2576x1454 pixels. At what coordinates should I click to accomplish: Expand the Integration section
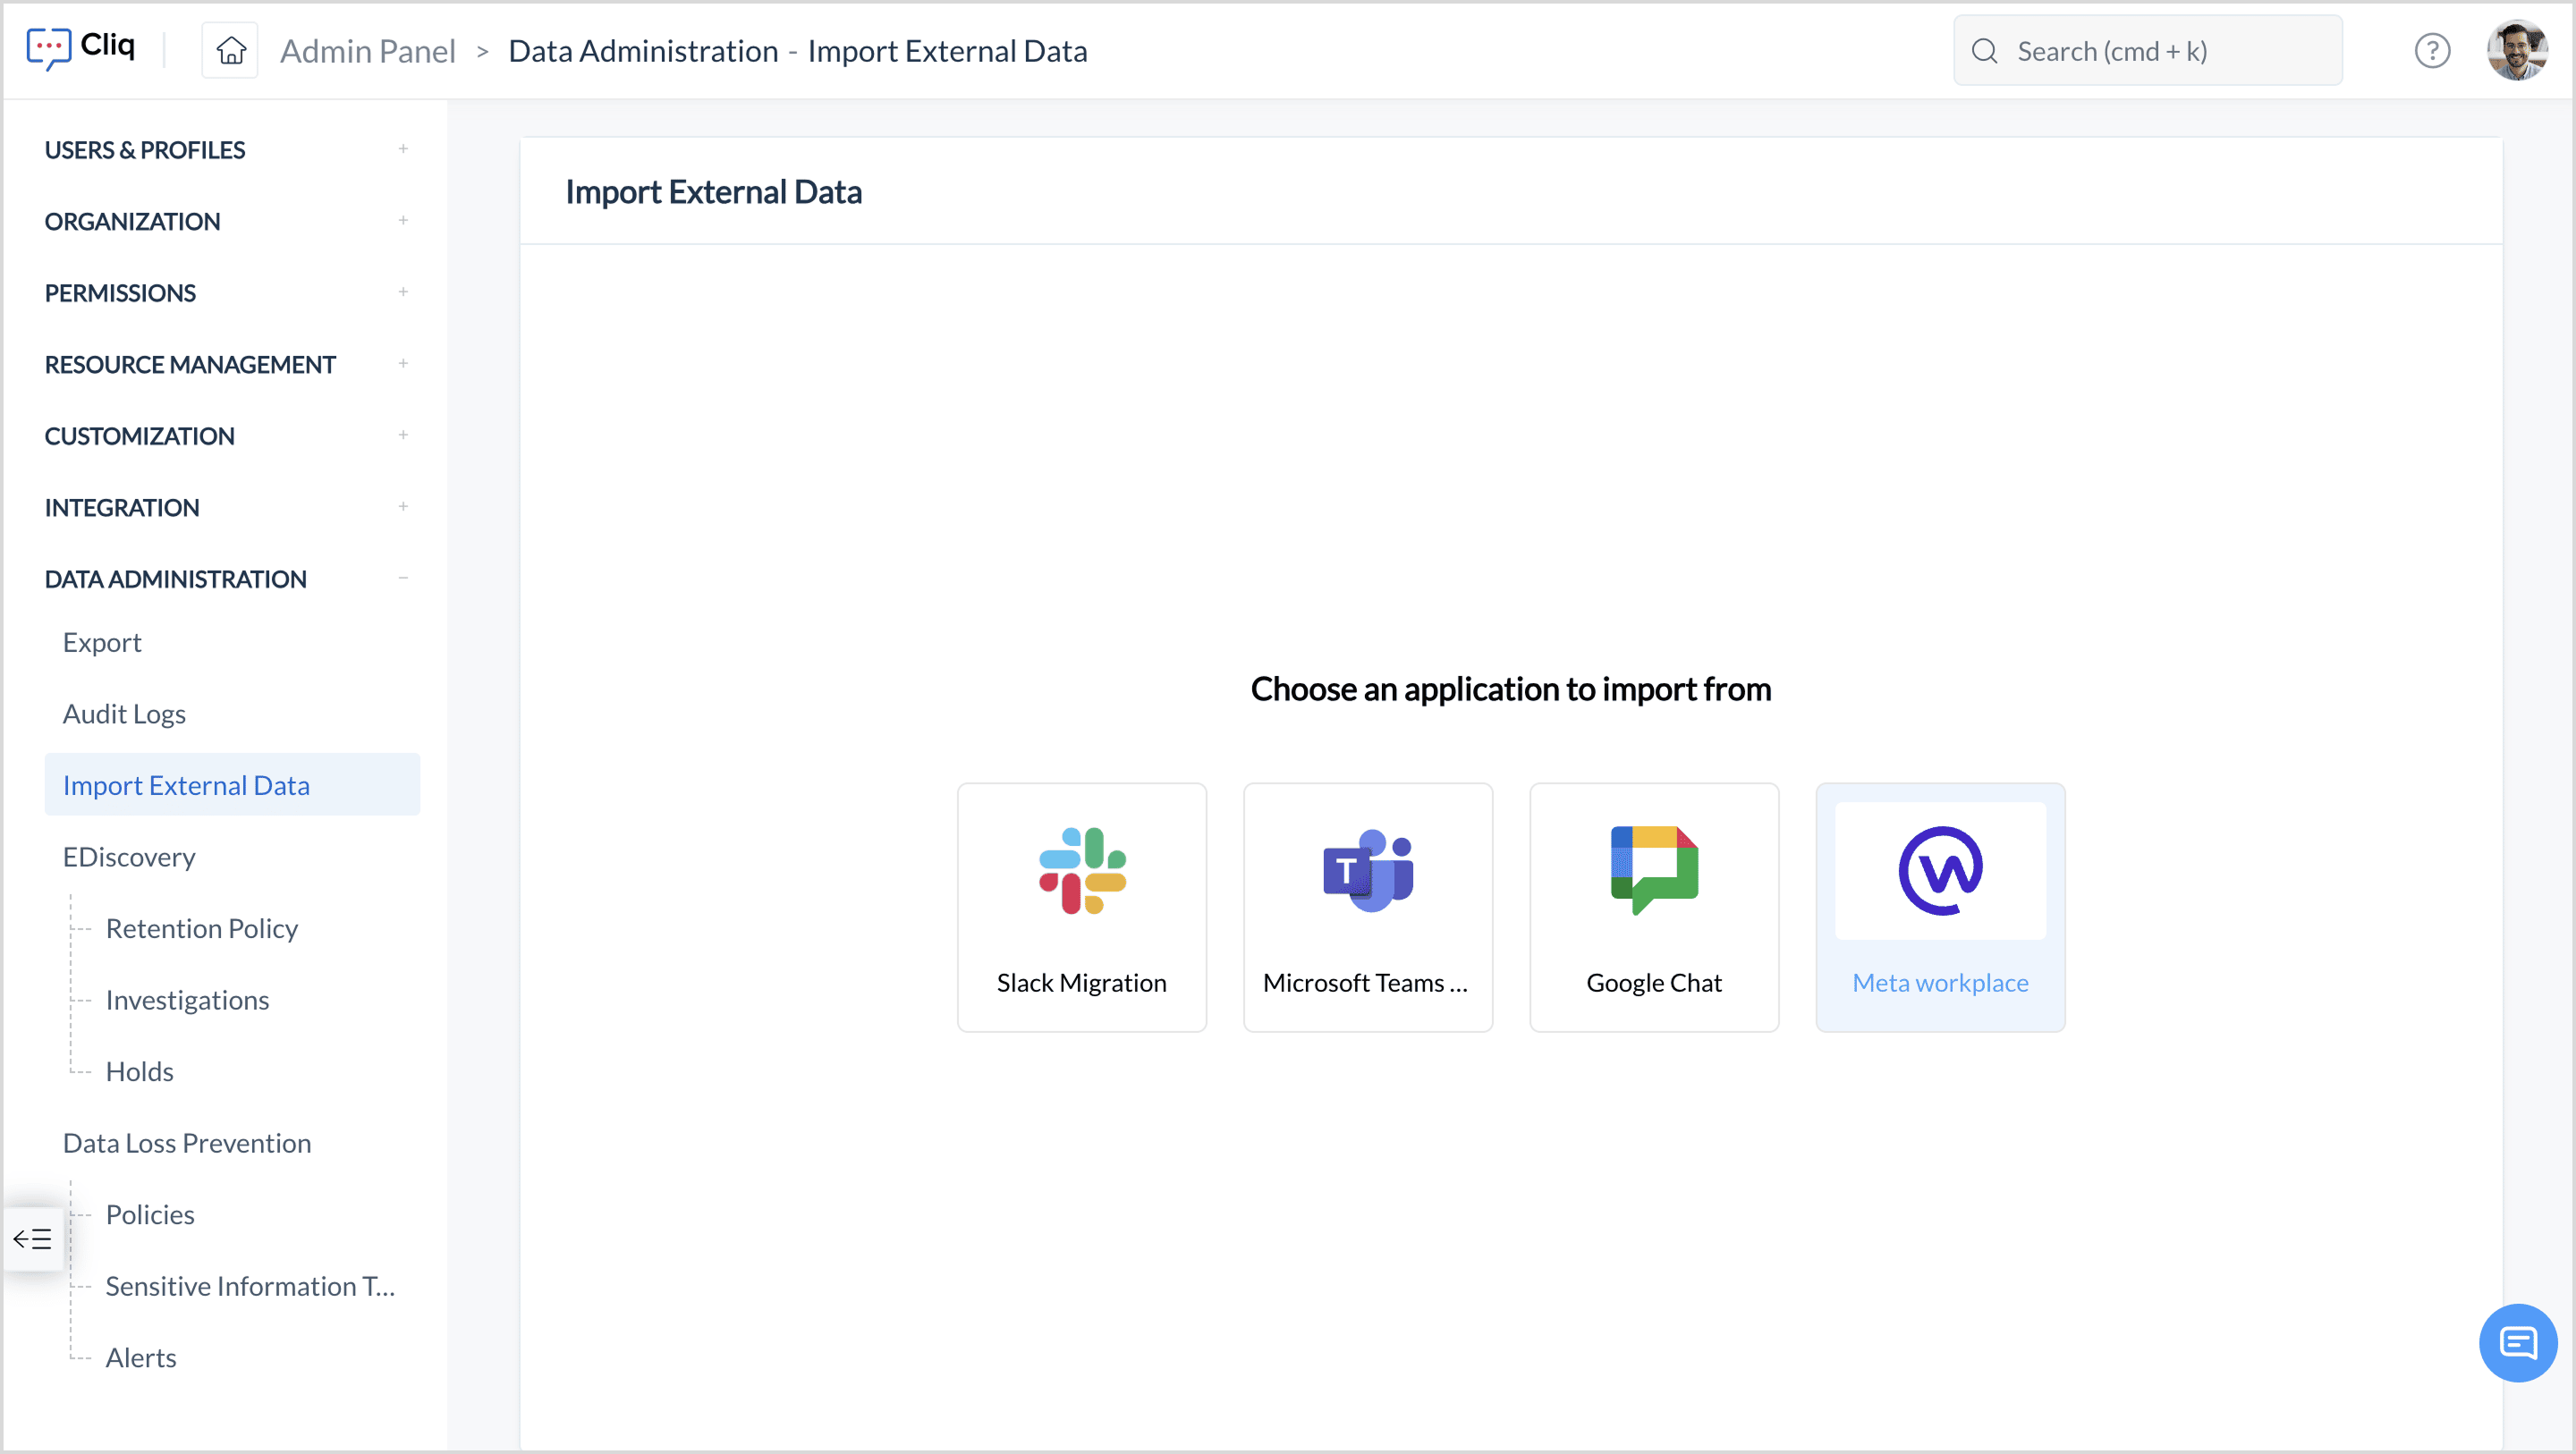pyautogui.click(x=403, y=507)
